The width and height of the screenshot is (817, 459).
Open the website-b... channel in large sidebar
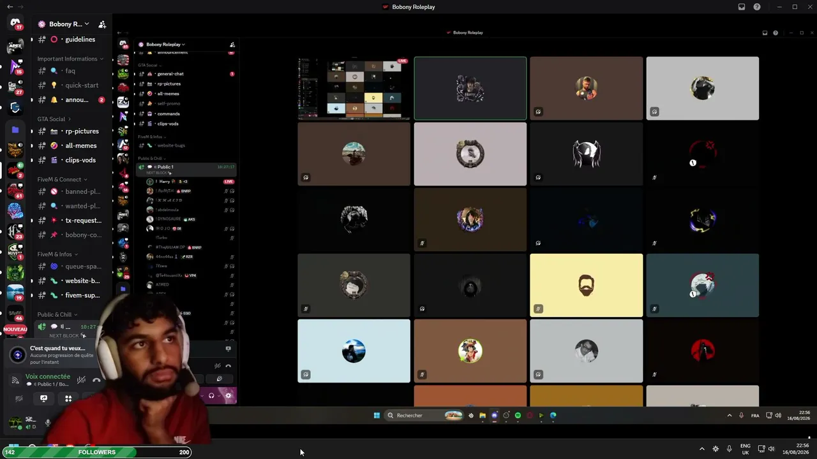point(71,281)
